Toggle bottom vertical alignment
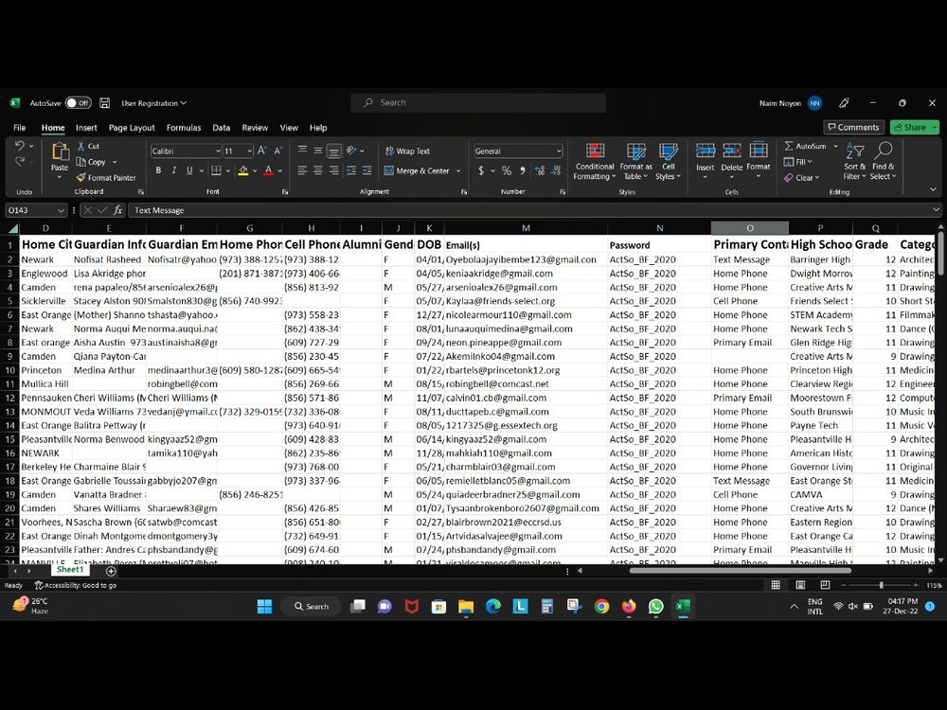This screenshot has height=710, width=947. 333,151
